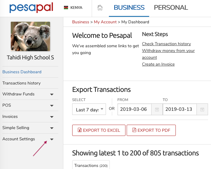Click the Kenya flag country selector
The width and height of the screenshot is (211, 169).
[x=73, y=7]
